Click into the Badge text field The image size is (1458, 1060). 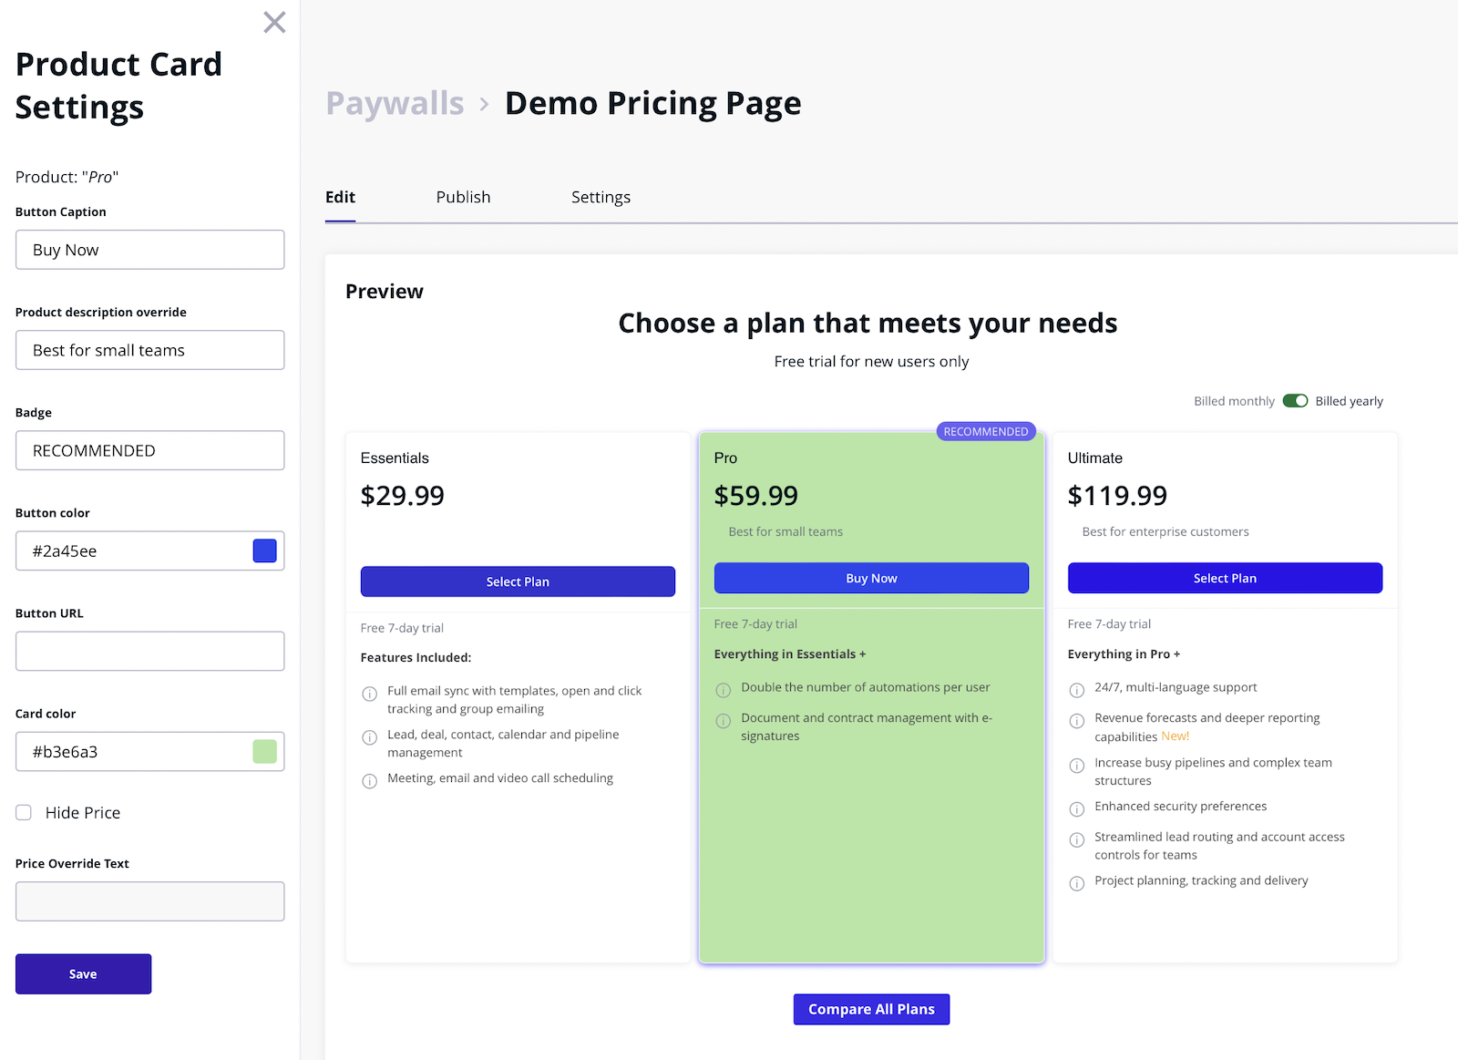(149, 450)
